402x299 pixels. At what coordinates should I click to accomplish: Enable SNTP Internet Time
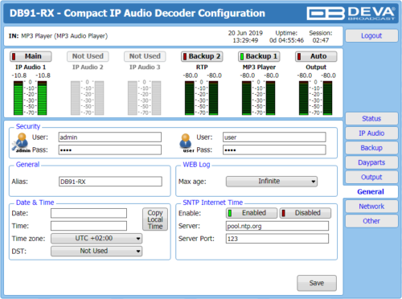pos(252,213)
